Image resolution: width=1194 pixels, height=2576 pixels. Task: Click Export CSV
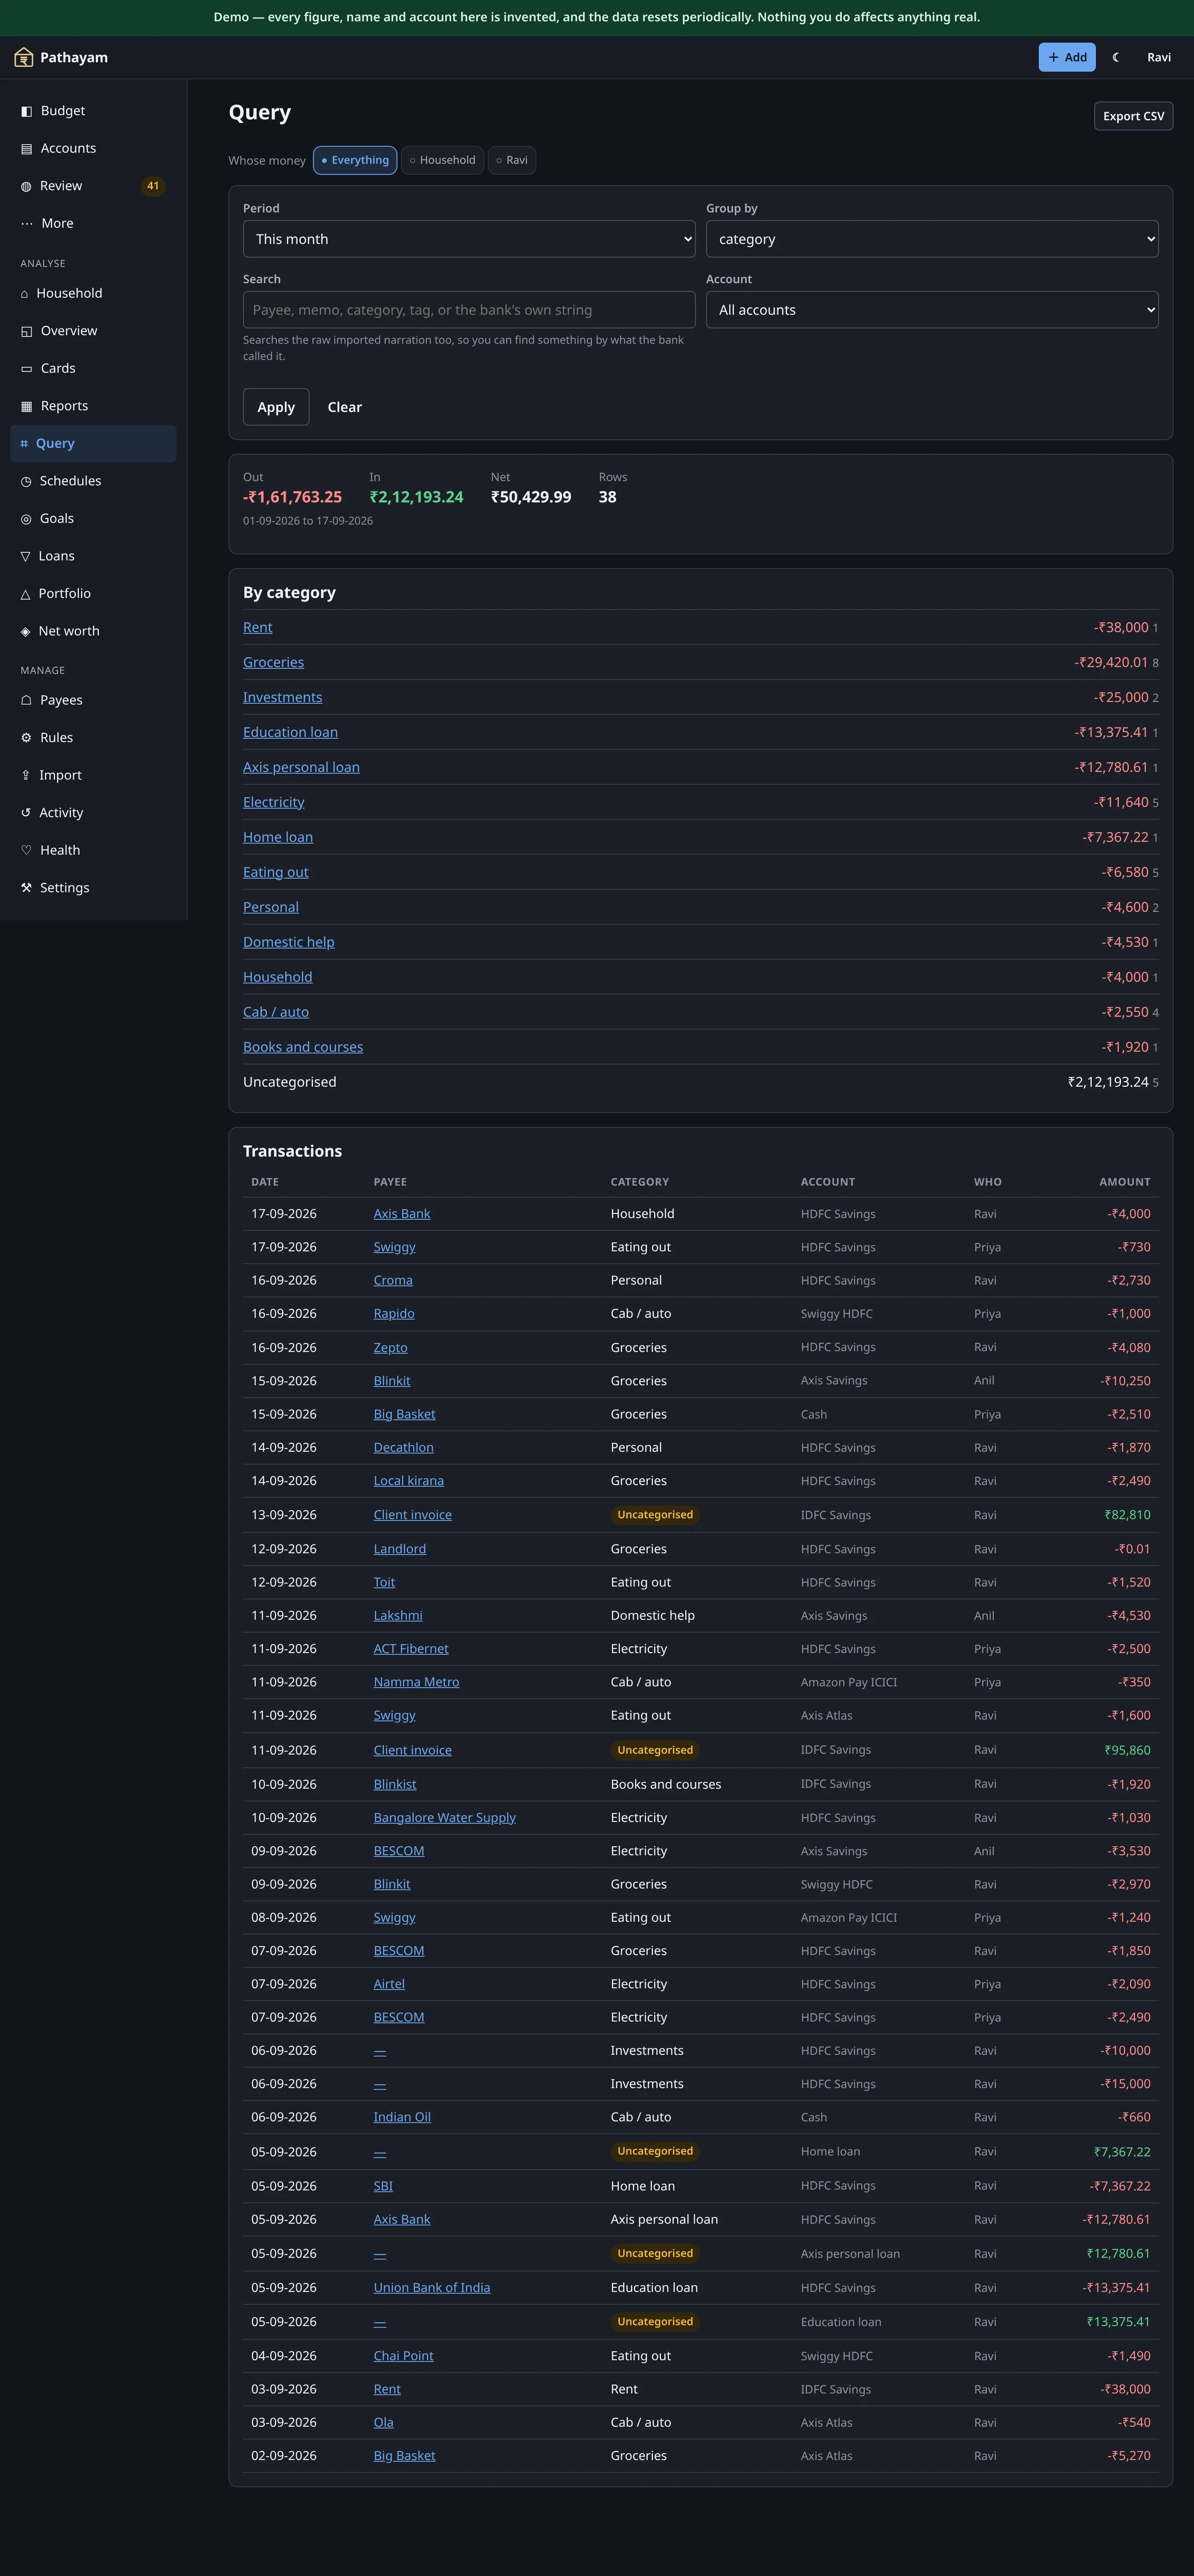pos(1133,116)
